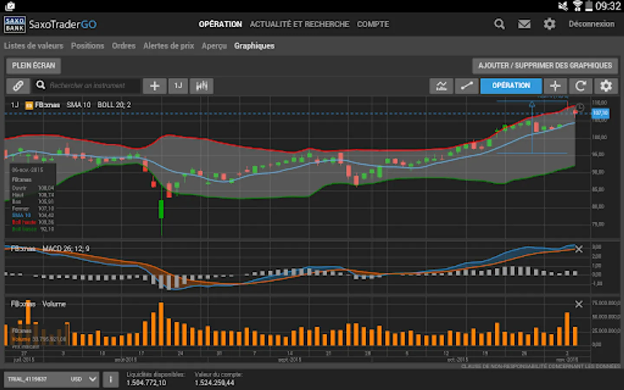Click the BOLL 20; 2 indicator label
The height and width of the screenshot is (390, 624).
coord(114,105)
